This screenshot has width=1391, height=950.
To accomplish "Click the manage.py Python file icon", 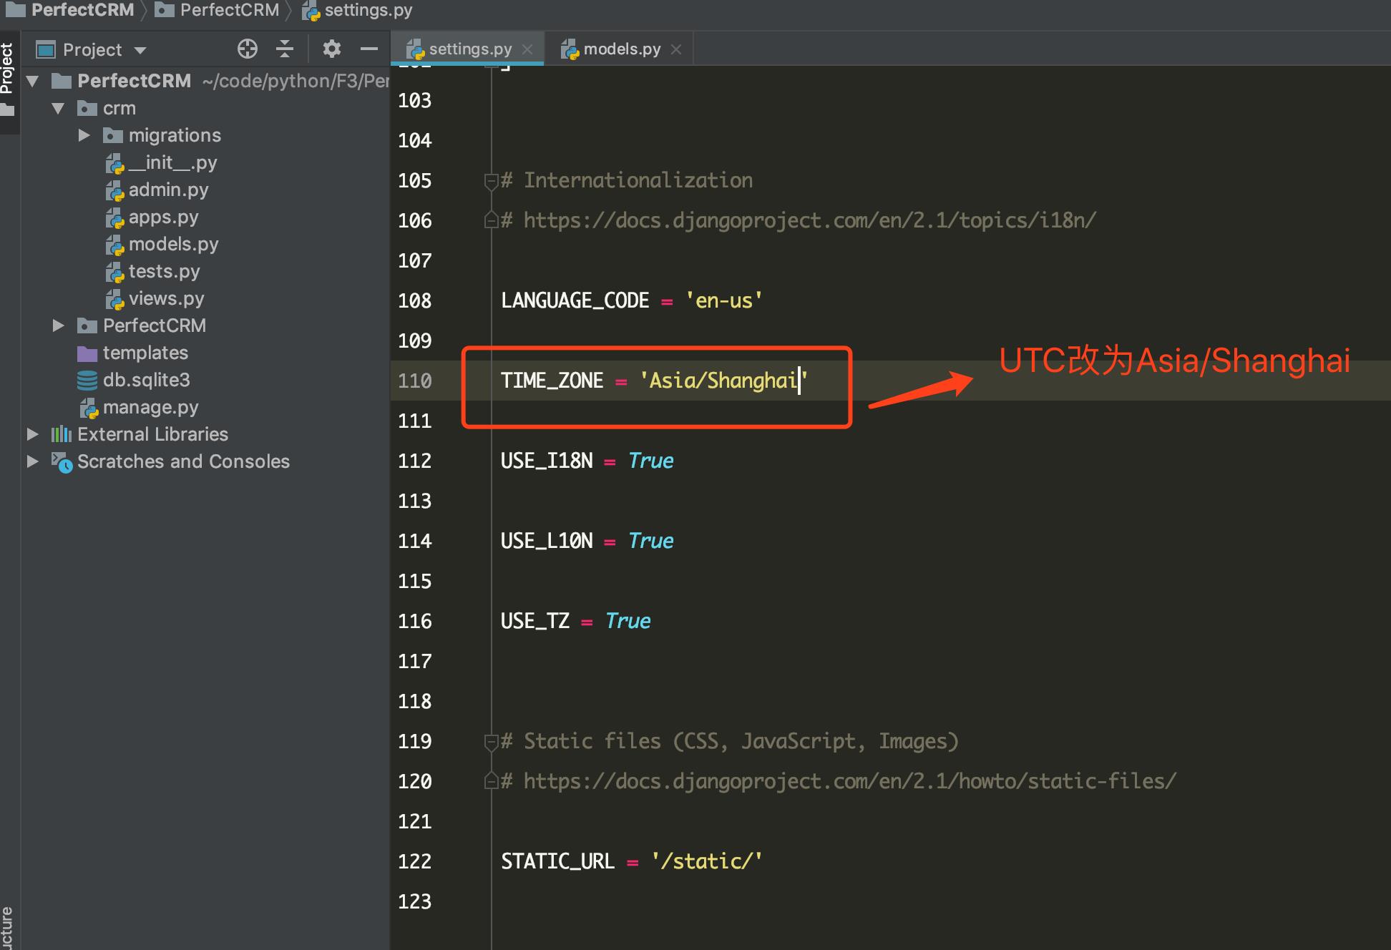I will [89, 408].
